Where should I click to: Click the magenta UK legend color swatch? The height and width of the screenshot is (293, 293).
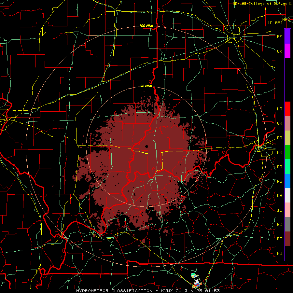click(x=287, y=51)
